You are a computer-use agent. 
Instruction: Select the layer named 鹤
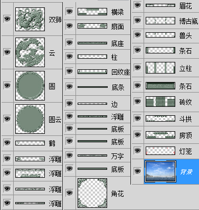[x=52, y=143]
